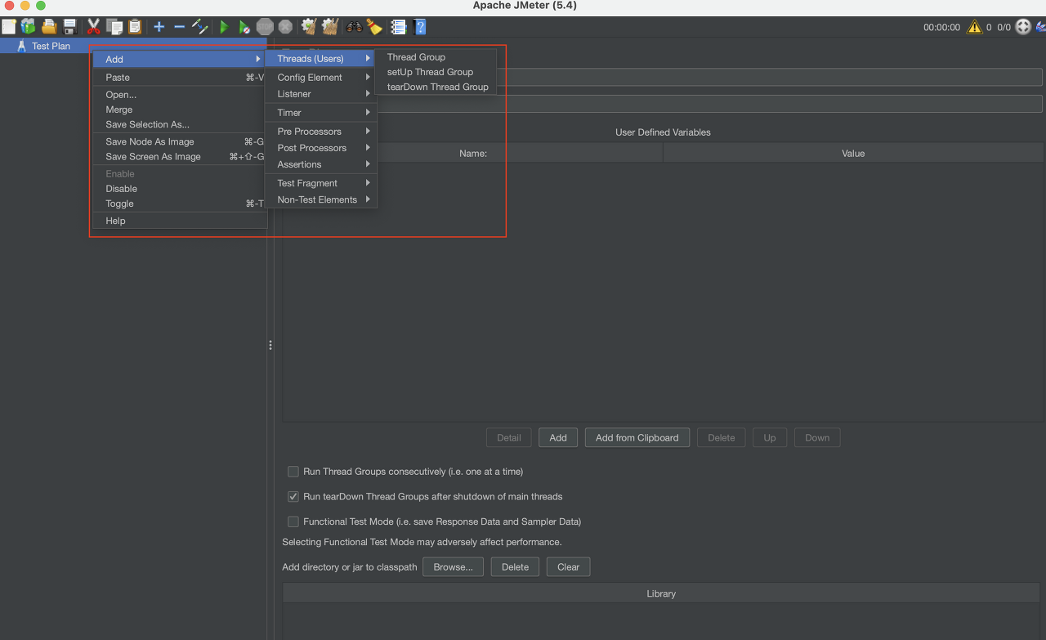Click the Name: column header
This screenshot has height=640, width=1046.
point(473,153)
